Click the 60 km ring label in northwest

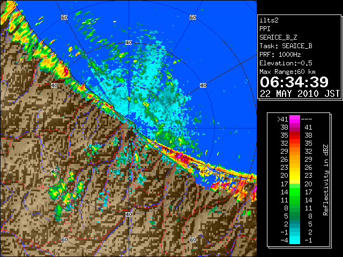(x=64, y=17)
